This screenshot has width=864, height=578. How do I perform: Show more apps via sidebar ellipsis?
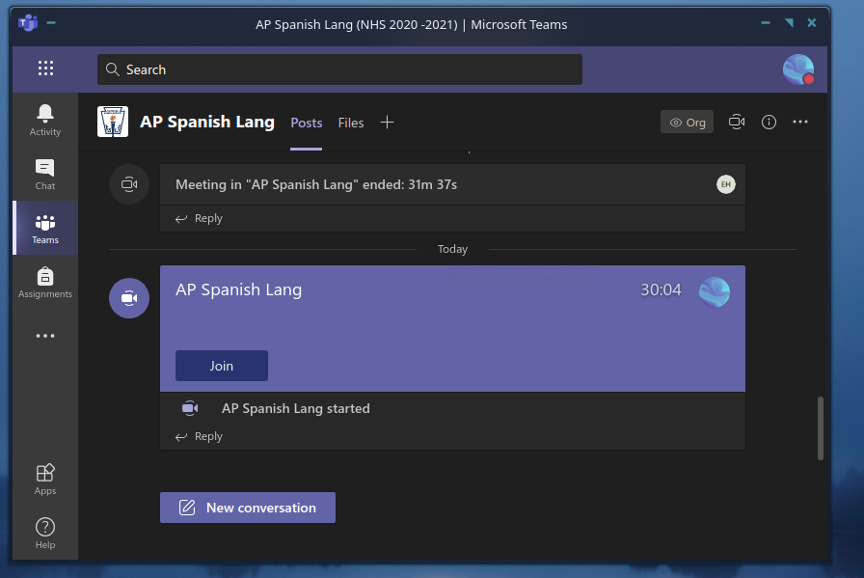click(45, 336)
